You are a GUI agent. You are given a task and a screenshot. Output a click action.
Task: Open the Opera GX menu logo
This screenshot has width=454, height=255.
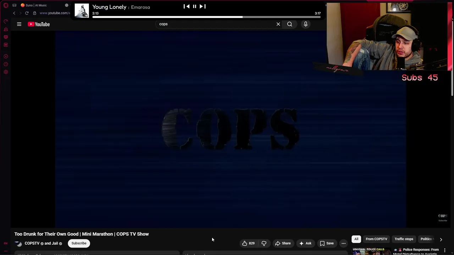click(x=6, y=5)
